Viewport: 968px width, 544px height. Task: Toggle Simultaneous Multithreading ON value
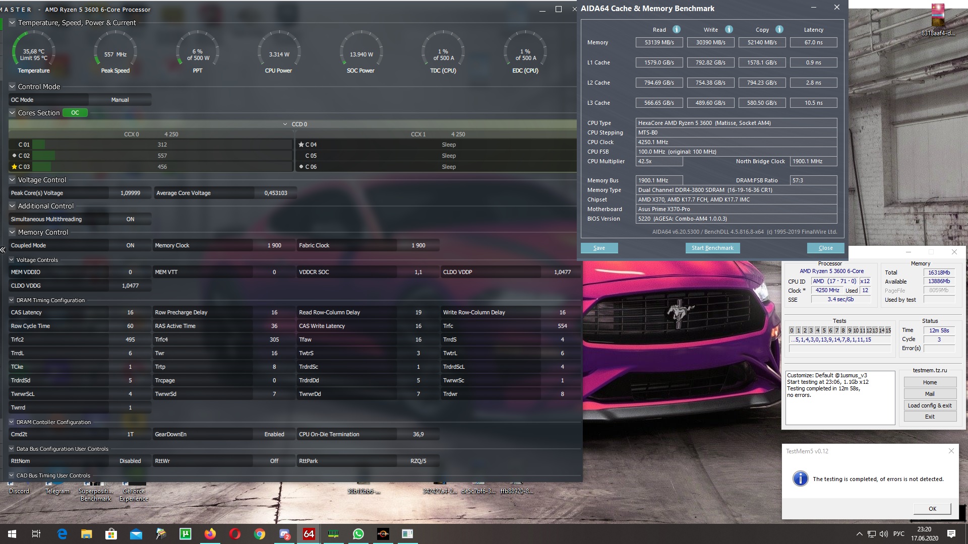pyautogui.click(x=130, y=219)
